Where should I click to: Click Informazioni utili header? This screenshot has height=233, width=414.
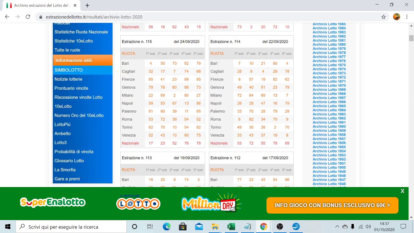click(82, 60)
